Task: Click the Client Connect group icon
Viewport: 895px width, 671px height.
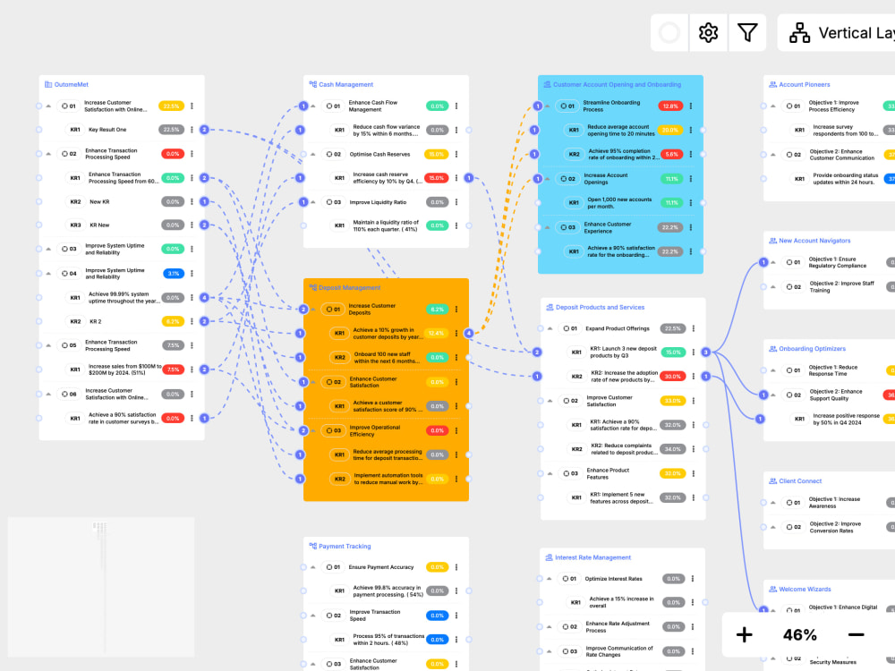Action: [x=773, y=481]
